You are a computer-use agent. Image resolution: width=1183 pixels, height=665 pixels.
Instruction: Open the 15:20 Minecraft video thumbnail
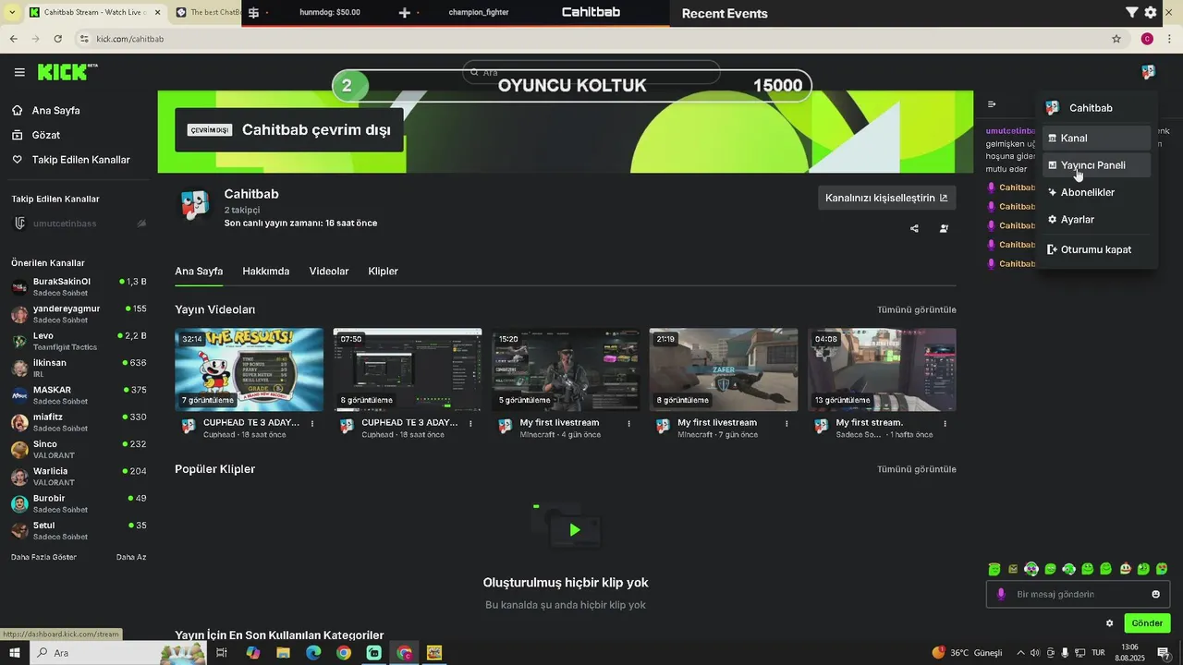[x=566, y=369]
